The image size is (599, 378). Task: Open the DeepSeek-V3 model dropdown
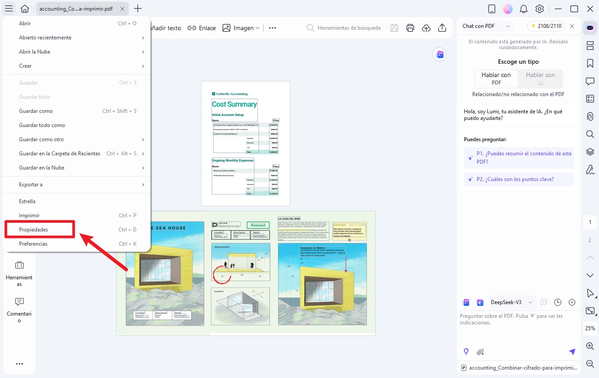coord(512,302)
